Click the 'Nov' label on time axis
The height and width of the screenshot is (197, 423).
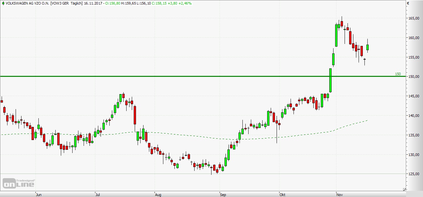(340, 195)
